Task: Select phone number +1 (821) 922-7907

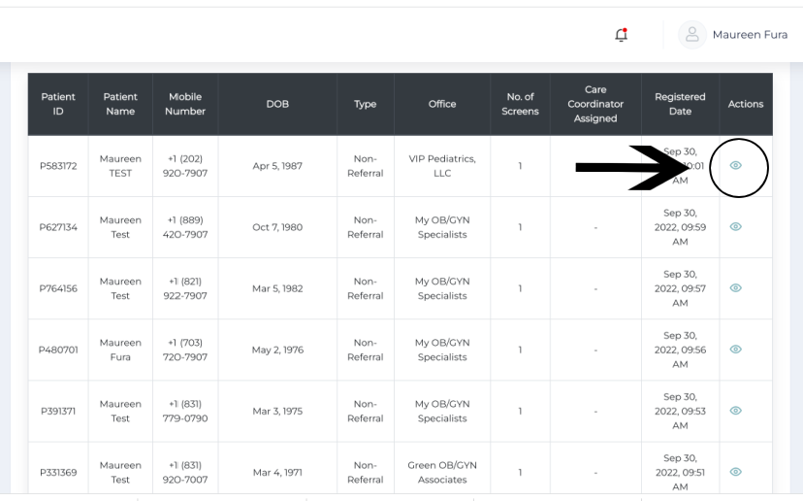Action: (185, 288)
